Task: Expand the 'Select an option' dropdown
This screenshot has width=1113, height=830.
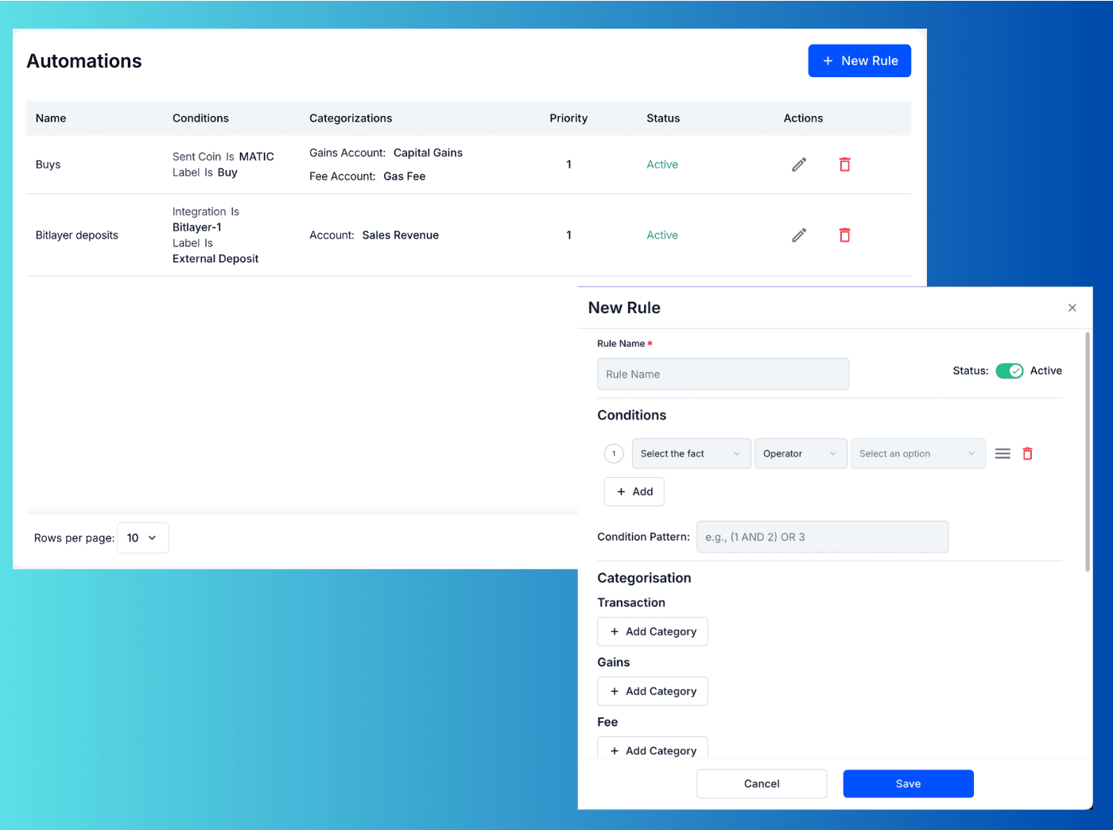Action: 917,454
